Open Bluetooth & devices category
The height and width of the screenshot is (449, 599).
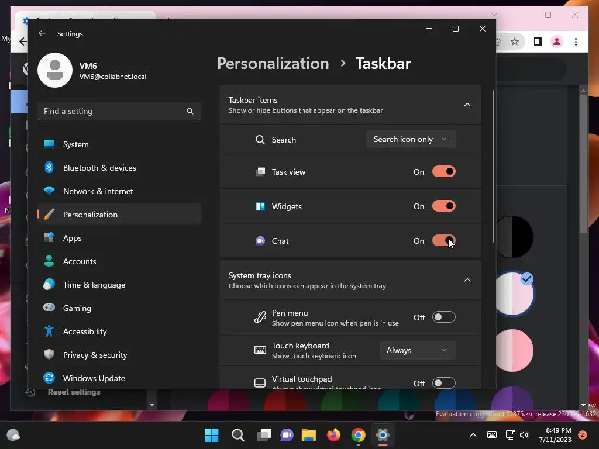[119, 168]
